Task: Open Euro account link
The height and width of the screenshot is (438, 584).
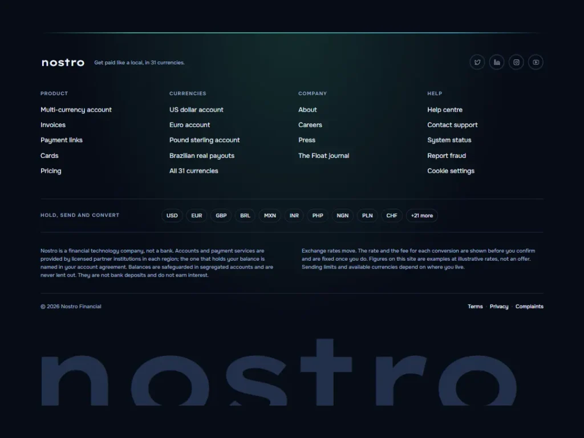Action: pyautogui.click(x=189, y=125)
